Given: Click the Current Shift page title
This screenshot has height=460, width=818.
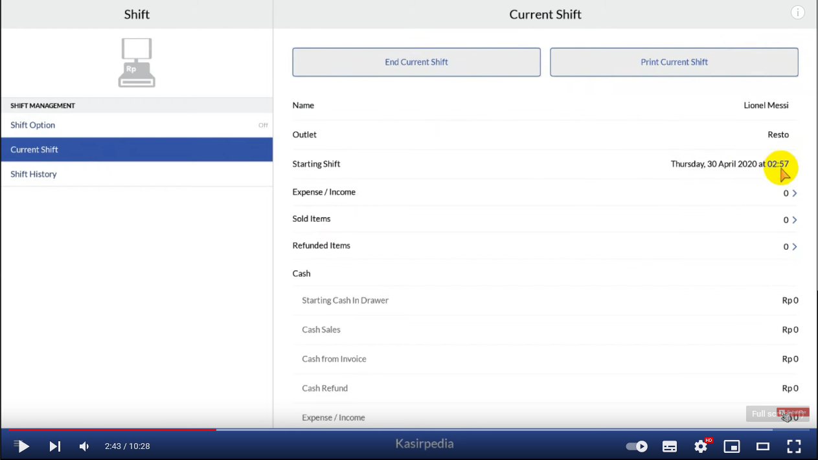Looking at the screenshot, I should tap(545, 14).
